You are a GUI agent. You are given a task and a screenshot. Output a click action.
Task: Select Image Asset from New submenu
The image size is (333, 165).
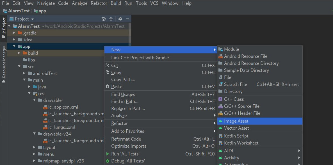(x=260, y=121)
